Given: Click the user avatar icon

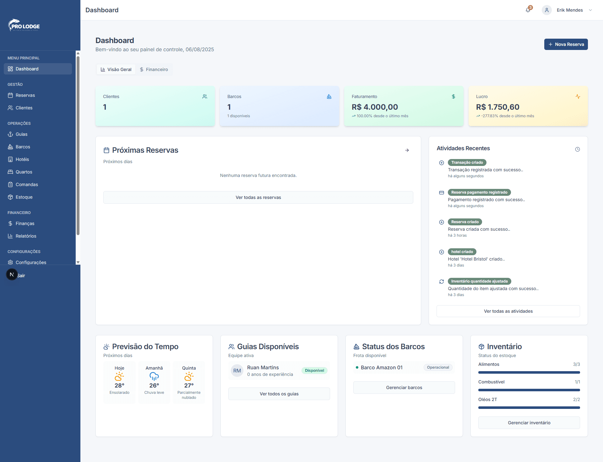Looking at the screenshot, I should [546, 10].
